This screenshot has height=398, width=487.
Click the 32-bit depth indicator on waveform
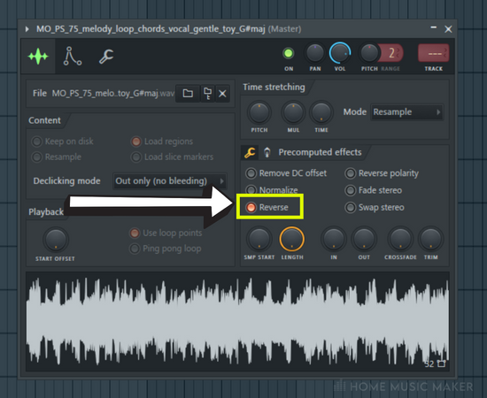[435, 364]
